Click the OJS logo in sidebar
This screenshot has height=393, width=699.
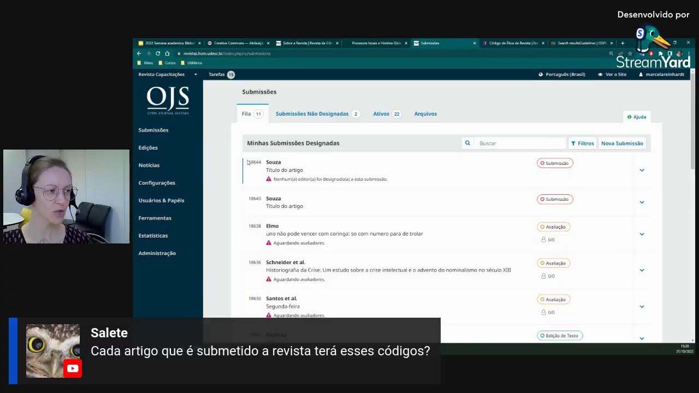point(168,100)
